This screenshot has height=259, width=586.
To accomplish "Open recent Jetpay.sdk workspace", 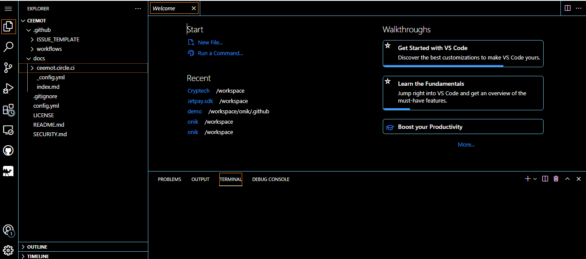I will coord(200,101).
